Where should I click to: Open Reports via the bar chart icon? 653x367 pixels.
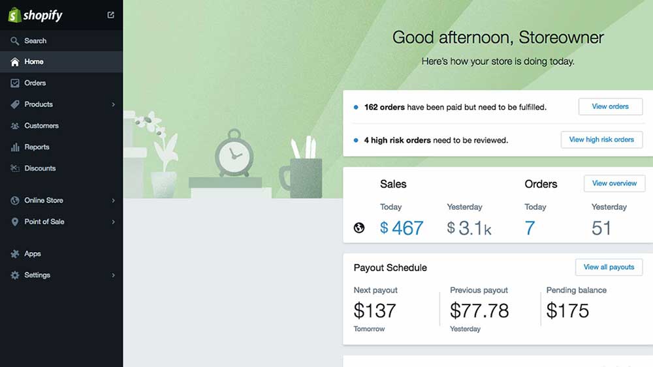point(14,147)
